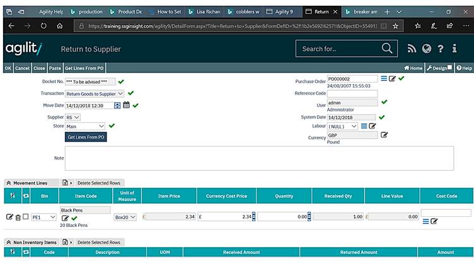Click Delete Selected Rows for Movement Lines
The image size is (474, 264).
tap(100, 183)
